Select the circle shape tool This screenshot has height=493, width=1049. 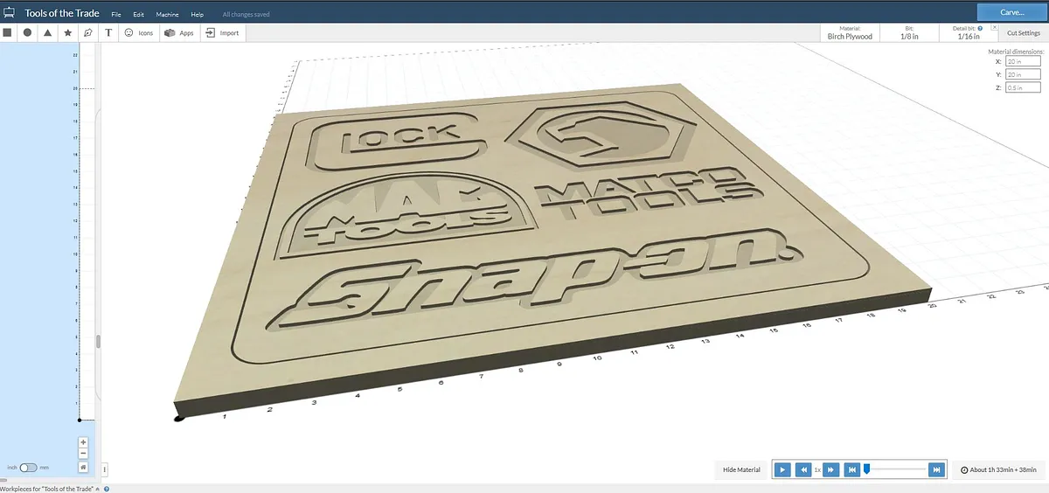27,32
